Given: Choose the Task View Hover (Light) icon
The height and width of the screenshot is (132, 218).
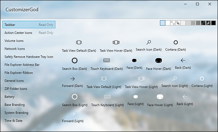Looking at the screenshot, I should 141,79.
